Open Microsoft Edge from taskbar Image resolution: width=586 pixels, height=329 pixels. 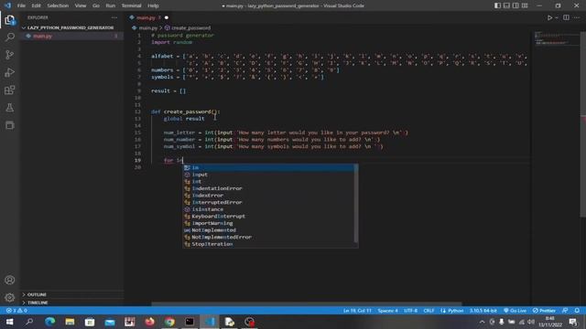coord(49,322)
